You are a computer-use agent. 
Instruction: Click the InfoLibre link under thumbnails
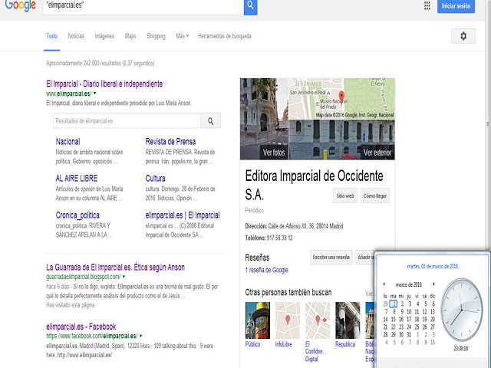pos(283,344)
